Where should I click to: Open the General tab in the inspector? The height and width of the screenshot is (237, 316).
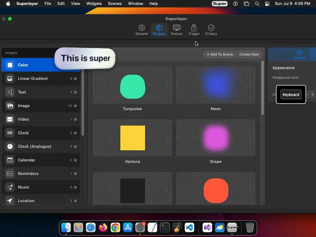[x=299, y=55]
